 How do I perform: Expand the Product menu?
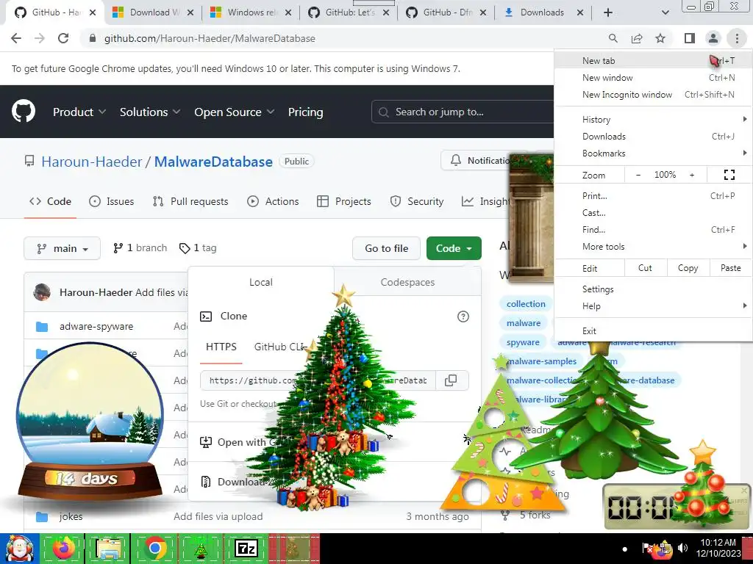[79, 112]
